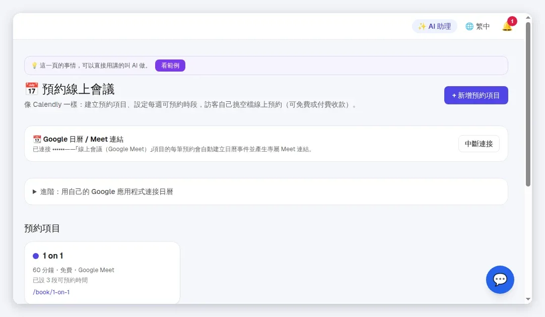This screenshot has height=317, width=545.
Task: Open the chat bubble support icon
Action: [500, 280]
